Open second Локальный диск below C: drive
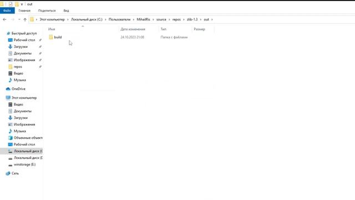This screenshot has width=355, height=200. click(x=28, y=158)
